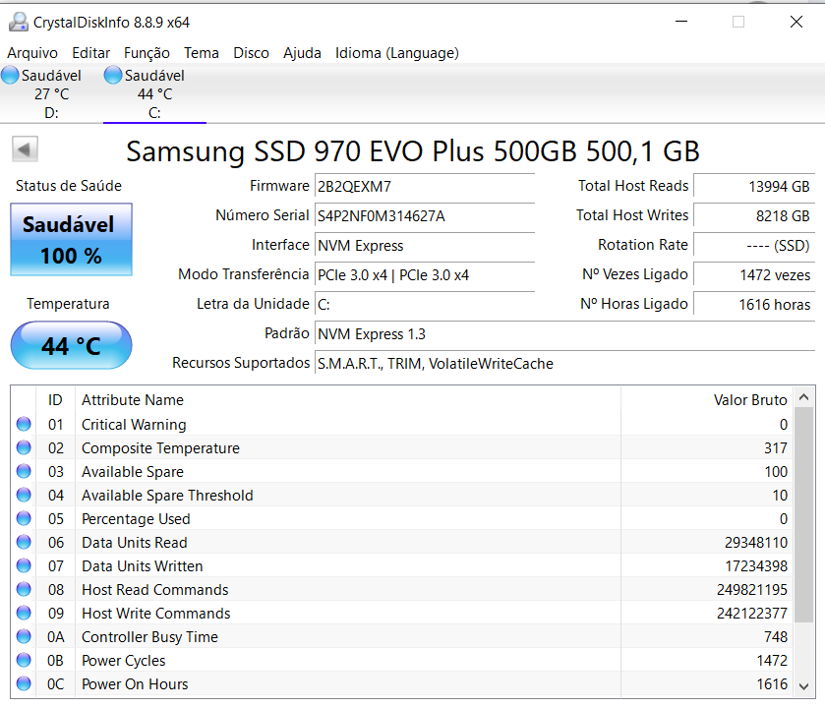Screen dimensions: 825x708
Task: Open the Tema menu
Action: (202, 53)
